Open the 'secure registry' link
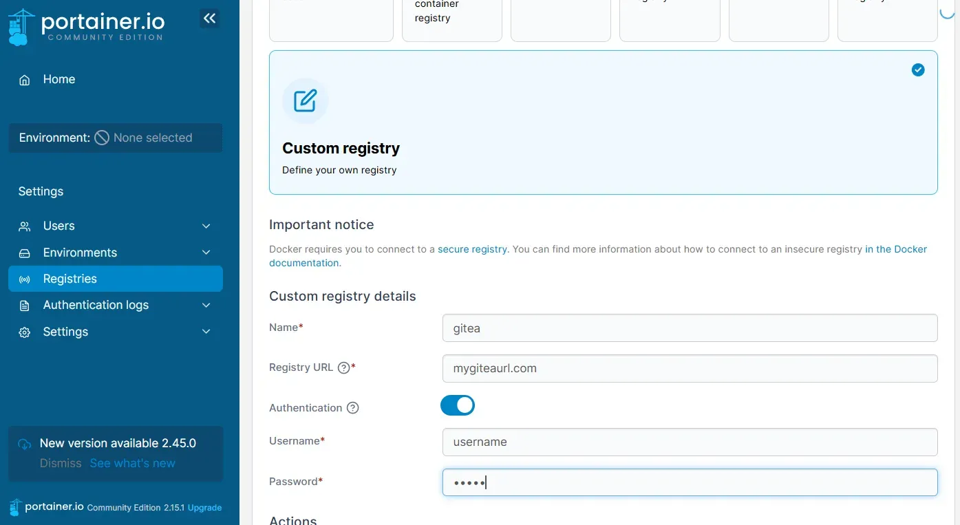The width and height of the screenshot is (960, 525). point(472,249)
